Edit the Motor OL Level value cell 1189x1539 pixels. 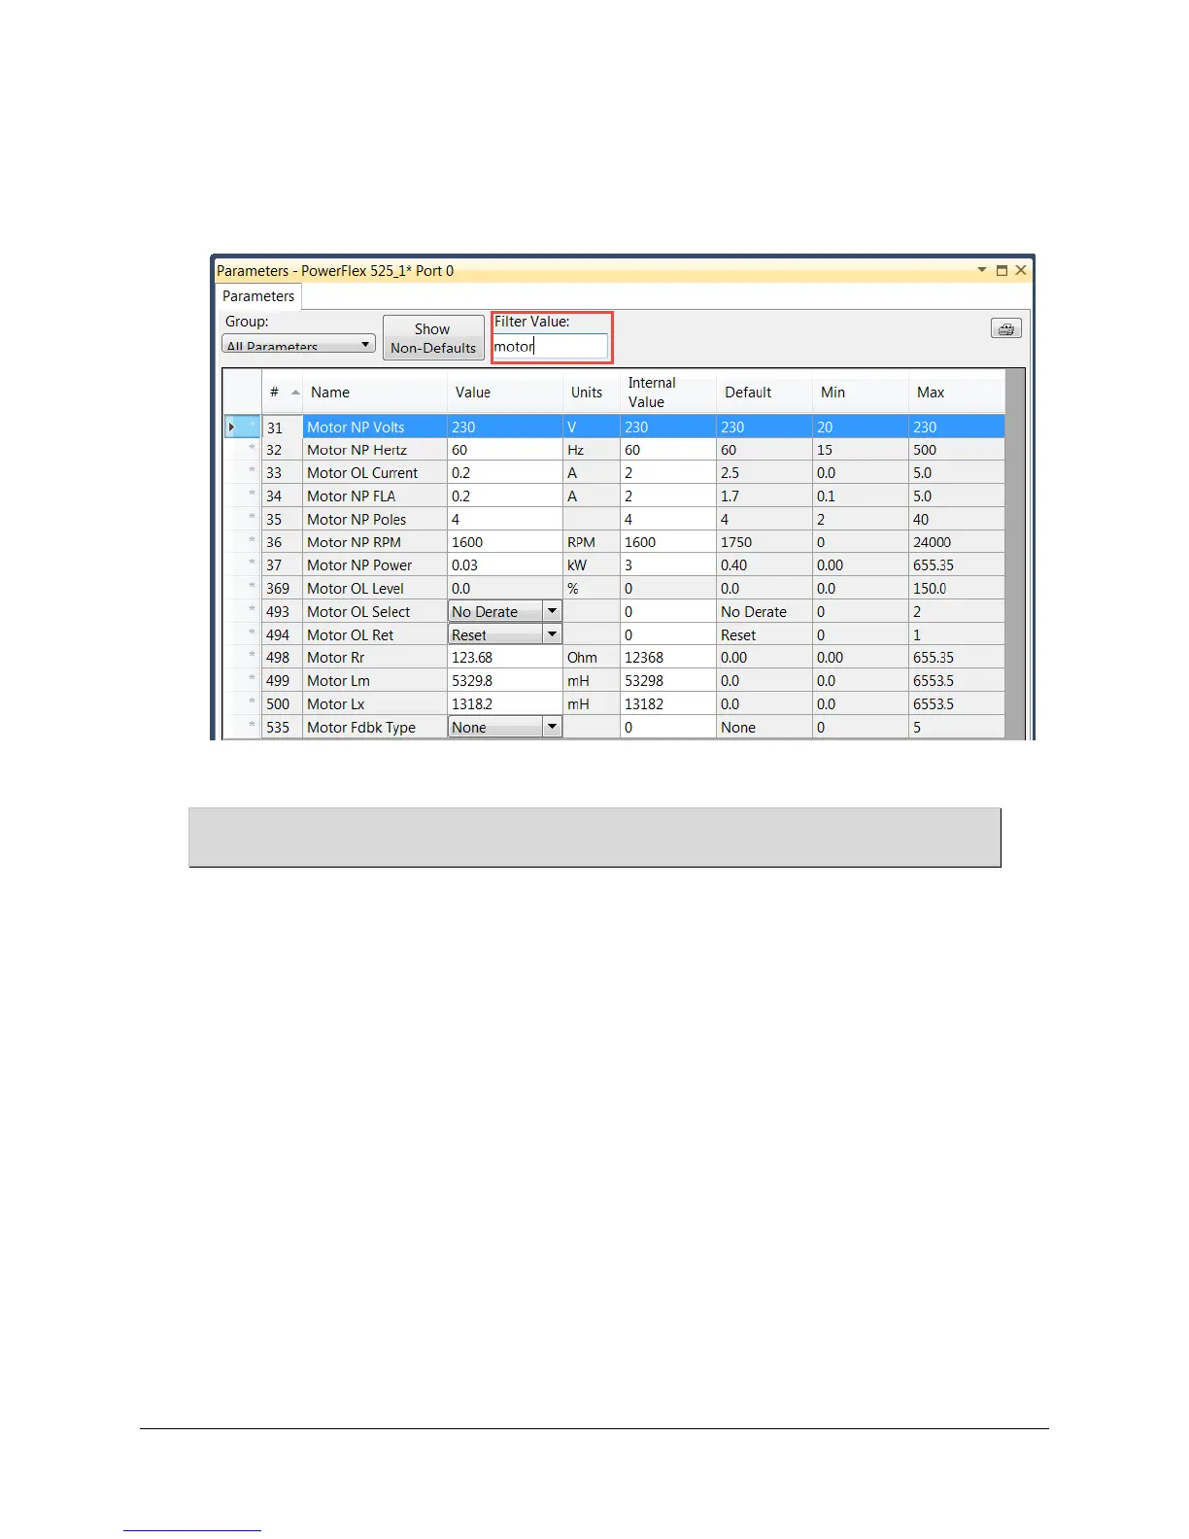505,589
